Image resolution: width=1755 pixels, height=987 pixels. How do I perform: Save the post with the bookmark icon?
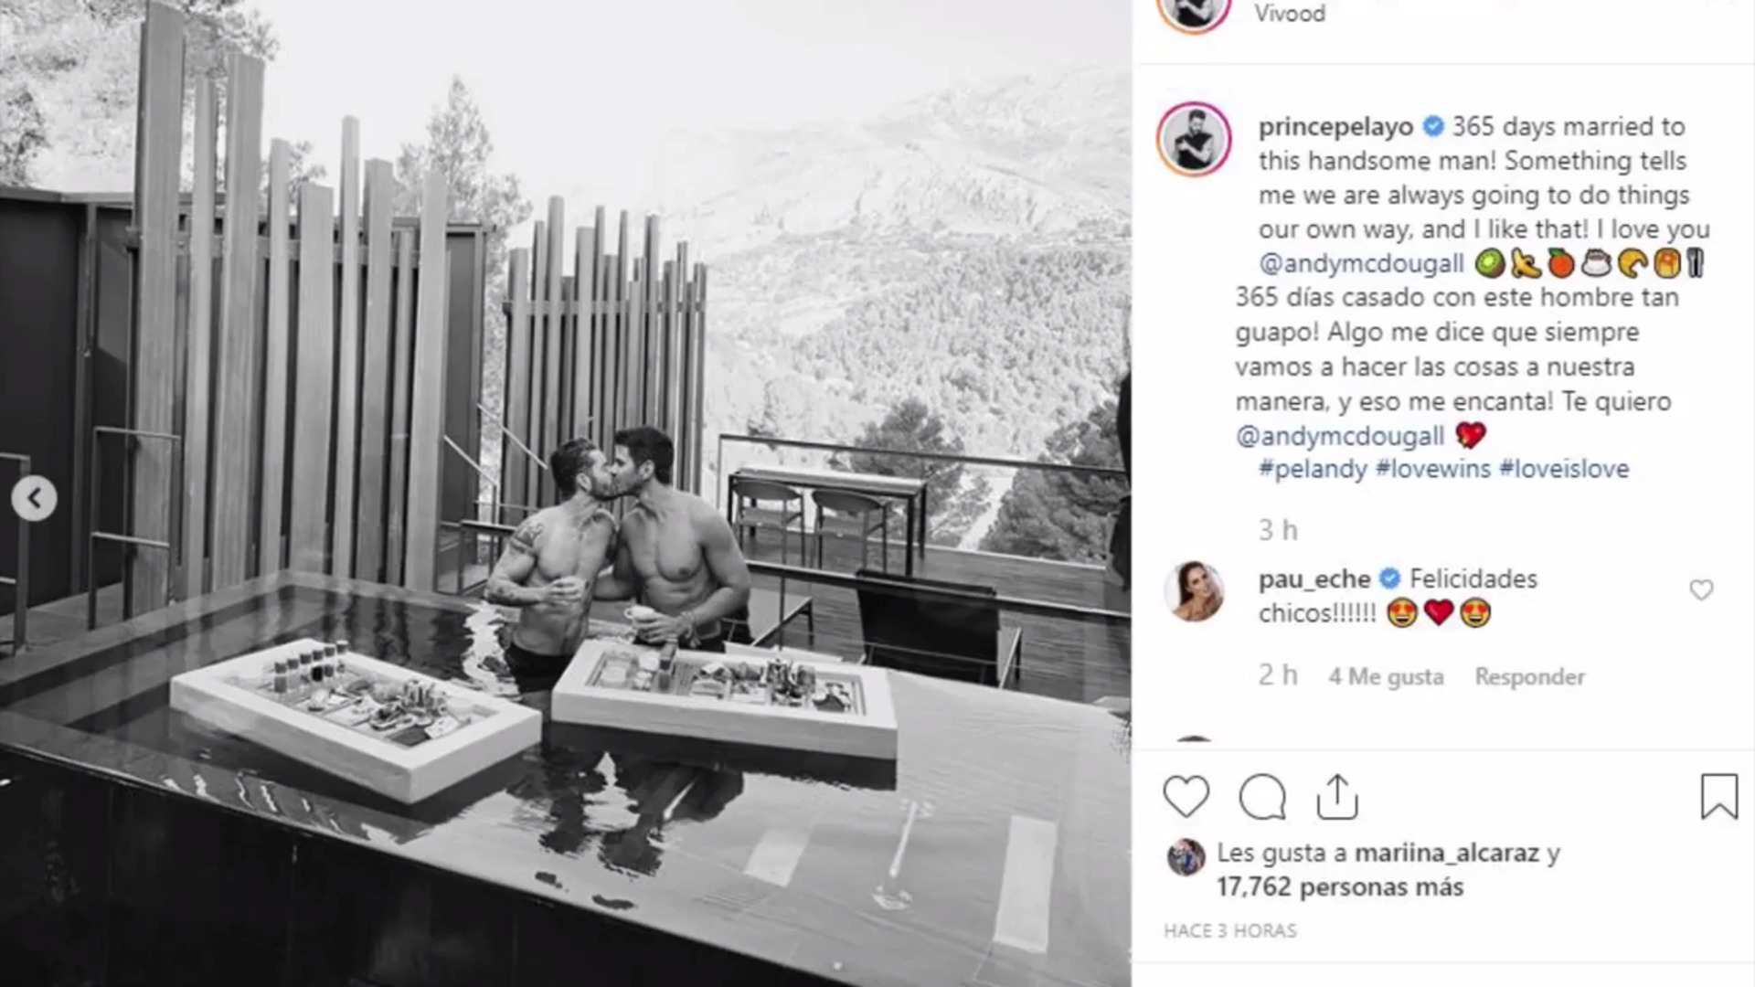click(x=1718, y=796)
